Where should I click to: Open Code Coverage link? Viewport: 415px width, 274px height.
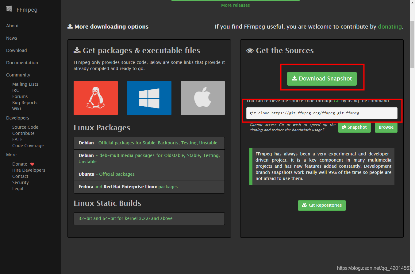coord(28,146)
